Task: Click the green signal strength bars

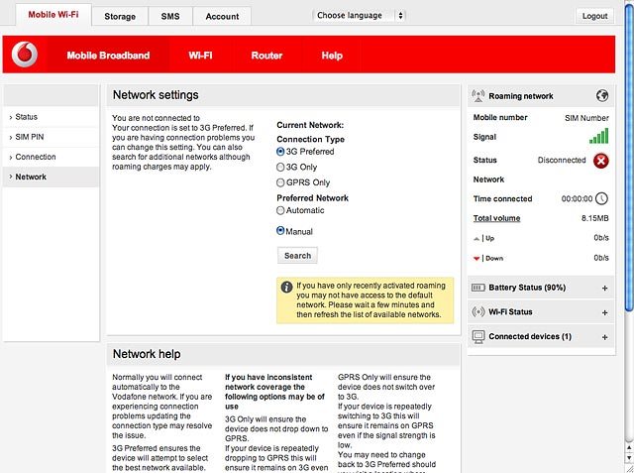Action: click(x=598, y=137)
